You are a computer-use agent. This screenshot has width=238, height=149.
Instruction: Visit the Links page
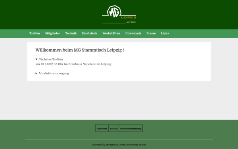[x=165, y=33]
